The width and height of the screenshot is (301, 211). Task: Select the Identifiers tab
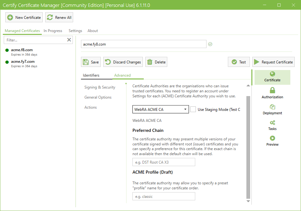[91, 75]
